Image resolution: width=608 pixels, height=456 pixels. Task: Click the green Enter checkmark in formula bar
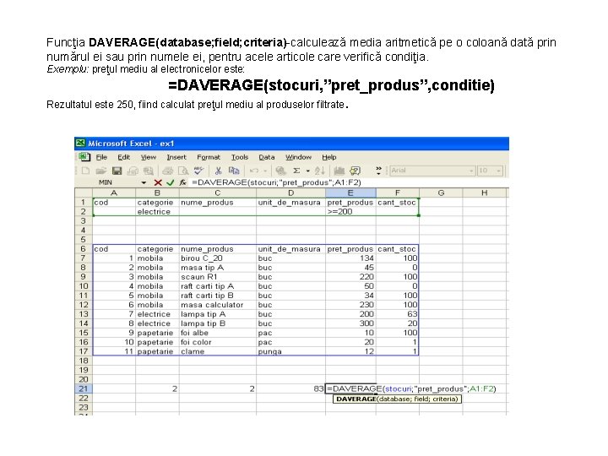point(171,182)
